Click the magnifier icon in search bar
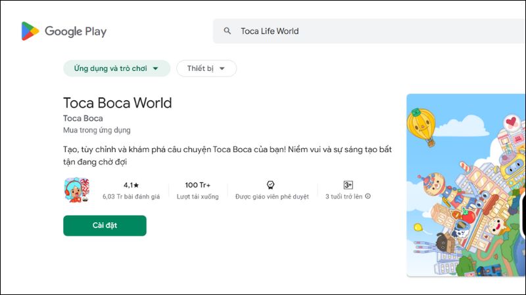Image resolution: width=526 pixels, height=295 pixels. pyautogui.click(x=227, y=31)
